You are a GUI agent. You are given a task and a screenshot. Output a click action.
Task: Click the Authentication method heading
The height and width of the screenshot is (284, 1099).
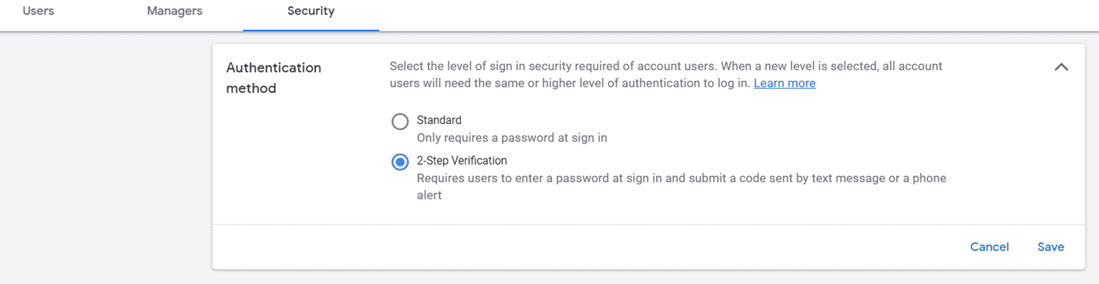pos(274,78)
